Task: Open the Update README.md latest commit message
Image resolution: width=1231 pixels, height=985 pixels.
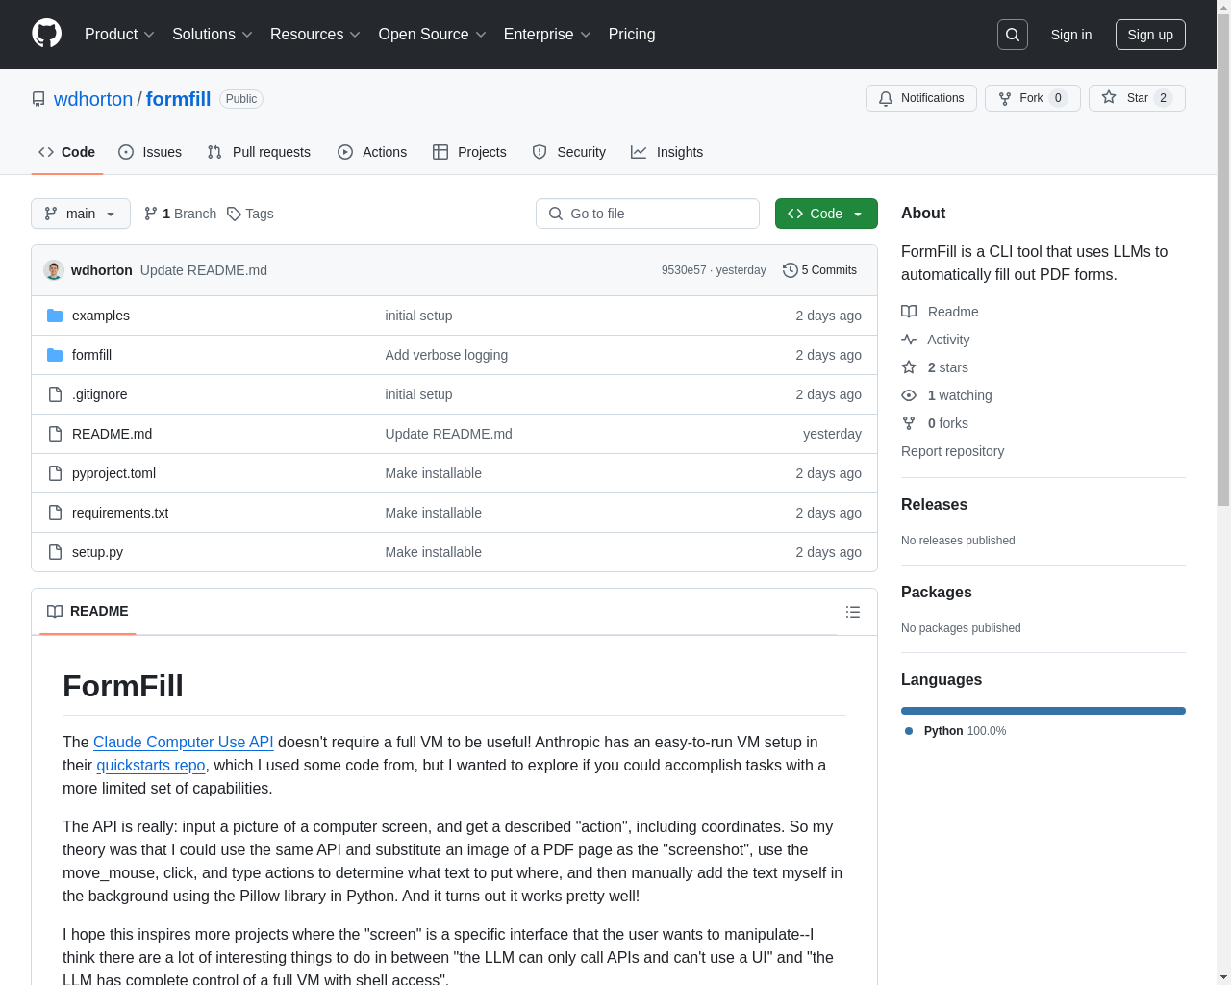Action: [204, 270]
